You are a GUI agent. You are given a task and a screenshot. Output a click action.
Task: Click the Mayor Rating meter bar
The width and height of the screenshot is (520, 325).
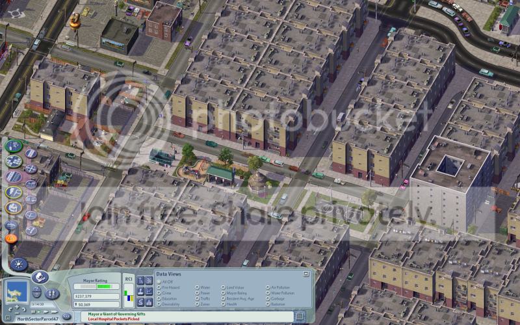tap(96, 287)
